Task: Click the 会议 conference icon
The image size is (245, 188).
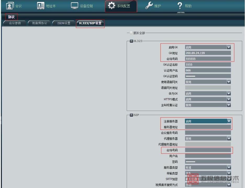Action: coord(10,6)
